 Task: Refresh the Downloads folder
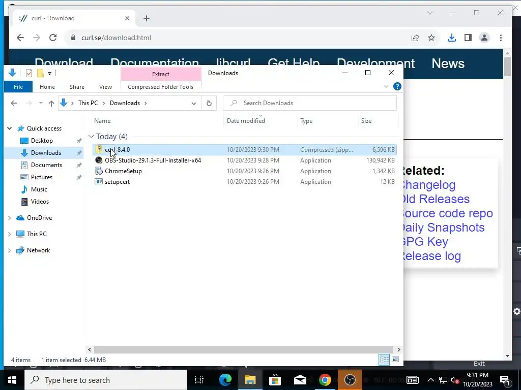(x=209, y=103)
